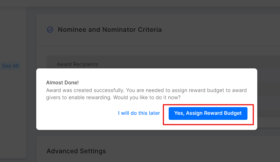Choose I will do this later
Image resolution: width=280 pixels, height=162 pixels.
(139, 113)
